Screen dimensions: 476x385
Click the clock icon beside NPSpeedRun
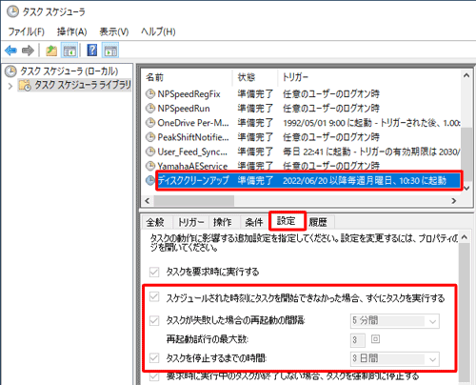(150, 108)
